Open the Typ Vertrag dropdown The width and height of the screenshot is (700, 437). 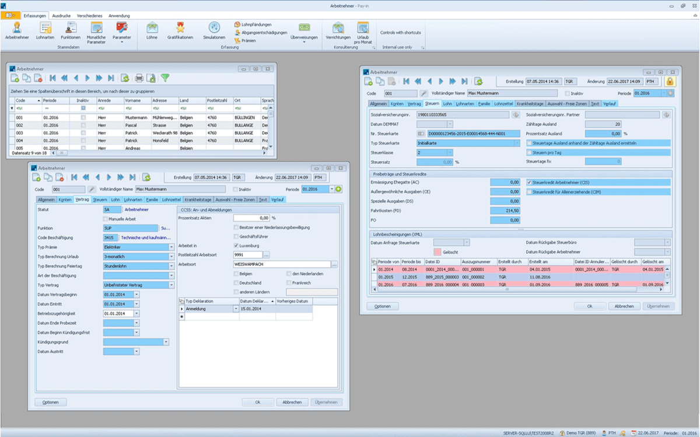[171, 285]
